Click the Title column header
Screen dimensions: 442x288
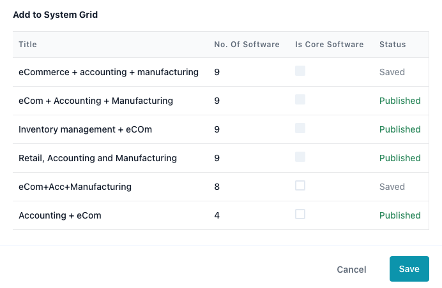(x=28, y=45)
